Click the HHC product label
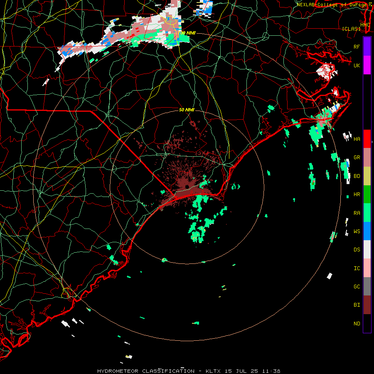The height and width of the screenshot is (374, 374). pyautogui.click(x=365, y=25)
